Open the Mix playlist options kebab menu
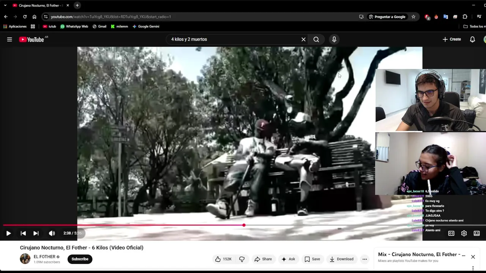The width and height of the screenshot is (486, 273). (473, 268)
